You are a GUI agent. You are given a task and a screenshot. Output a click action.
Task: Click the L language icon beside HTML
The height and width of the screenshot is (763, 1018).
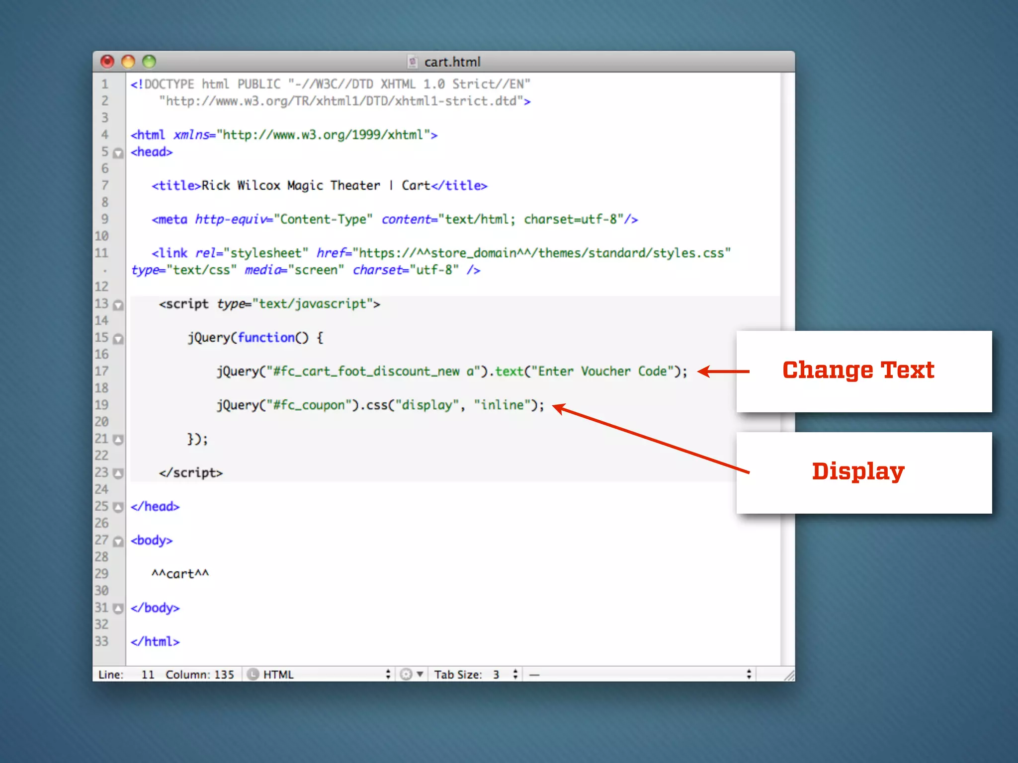pos(253,674)
